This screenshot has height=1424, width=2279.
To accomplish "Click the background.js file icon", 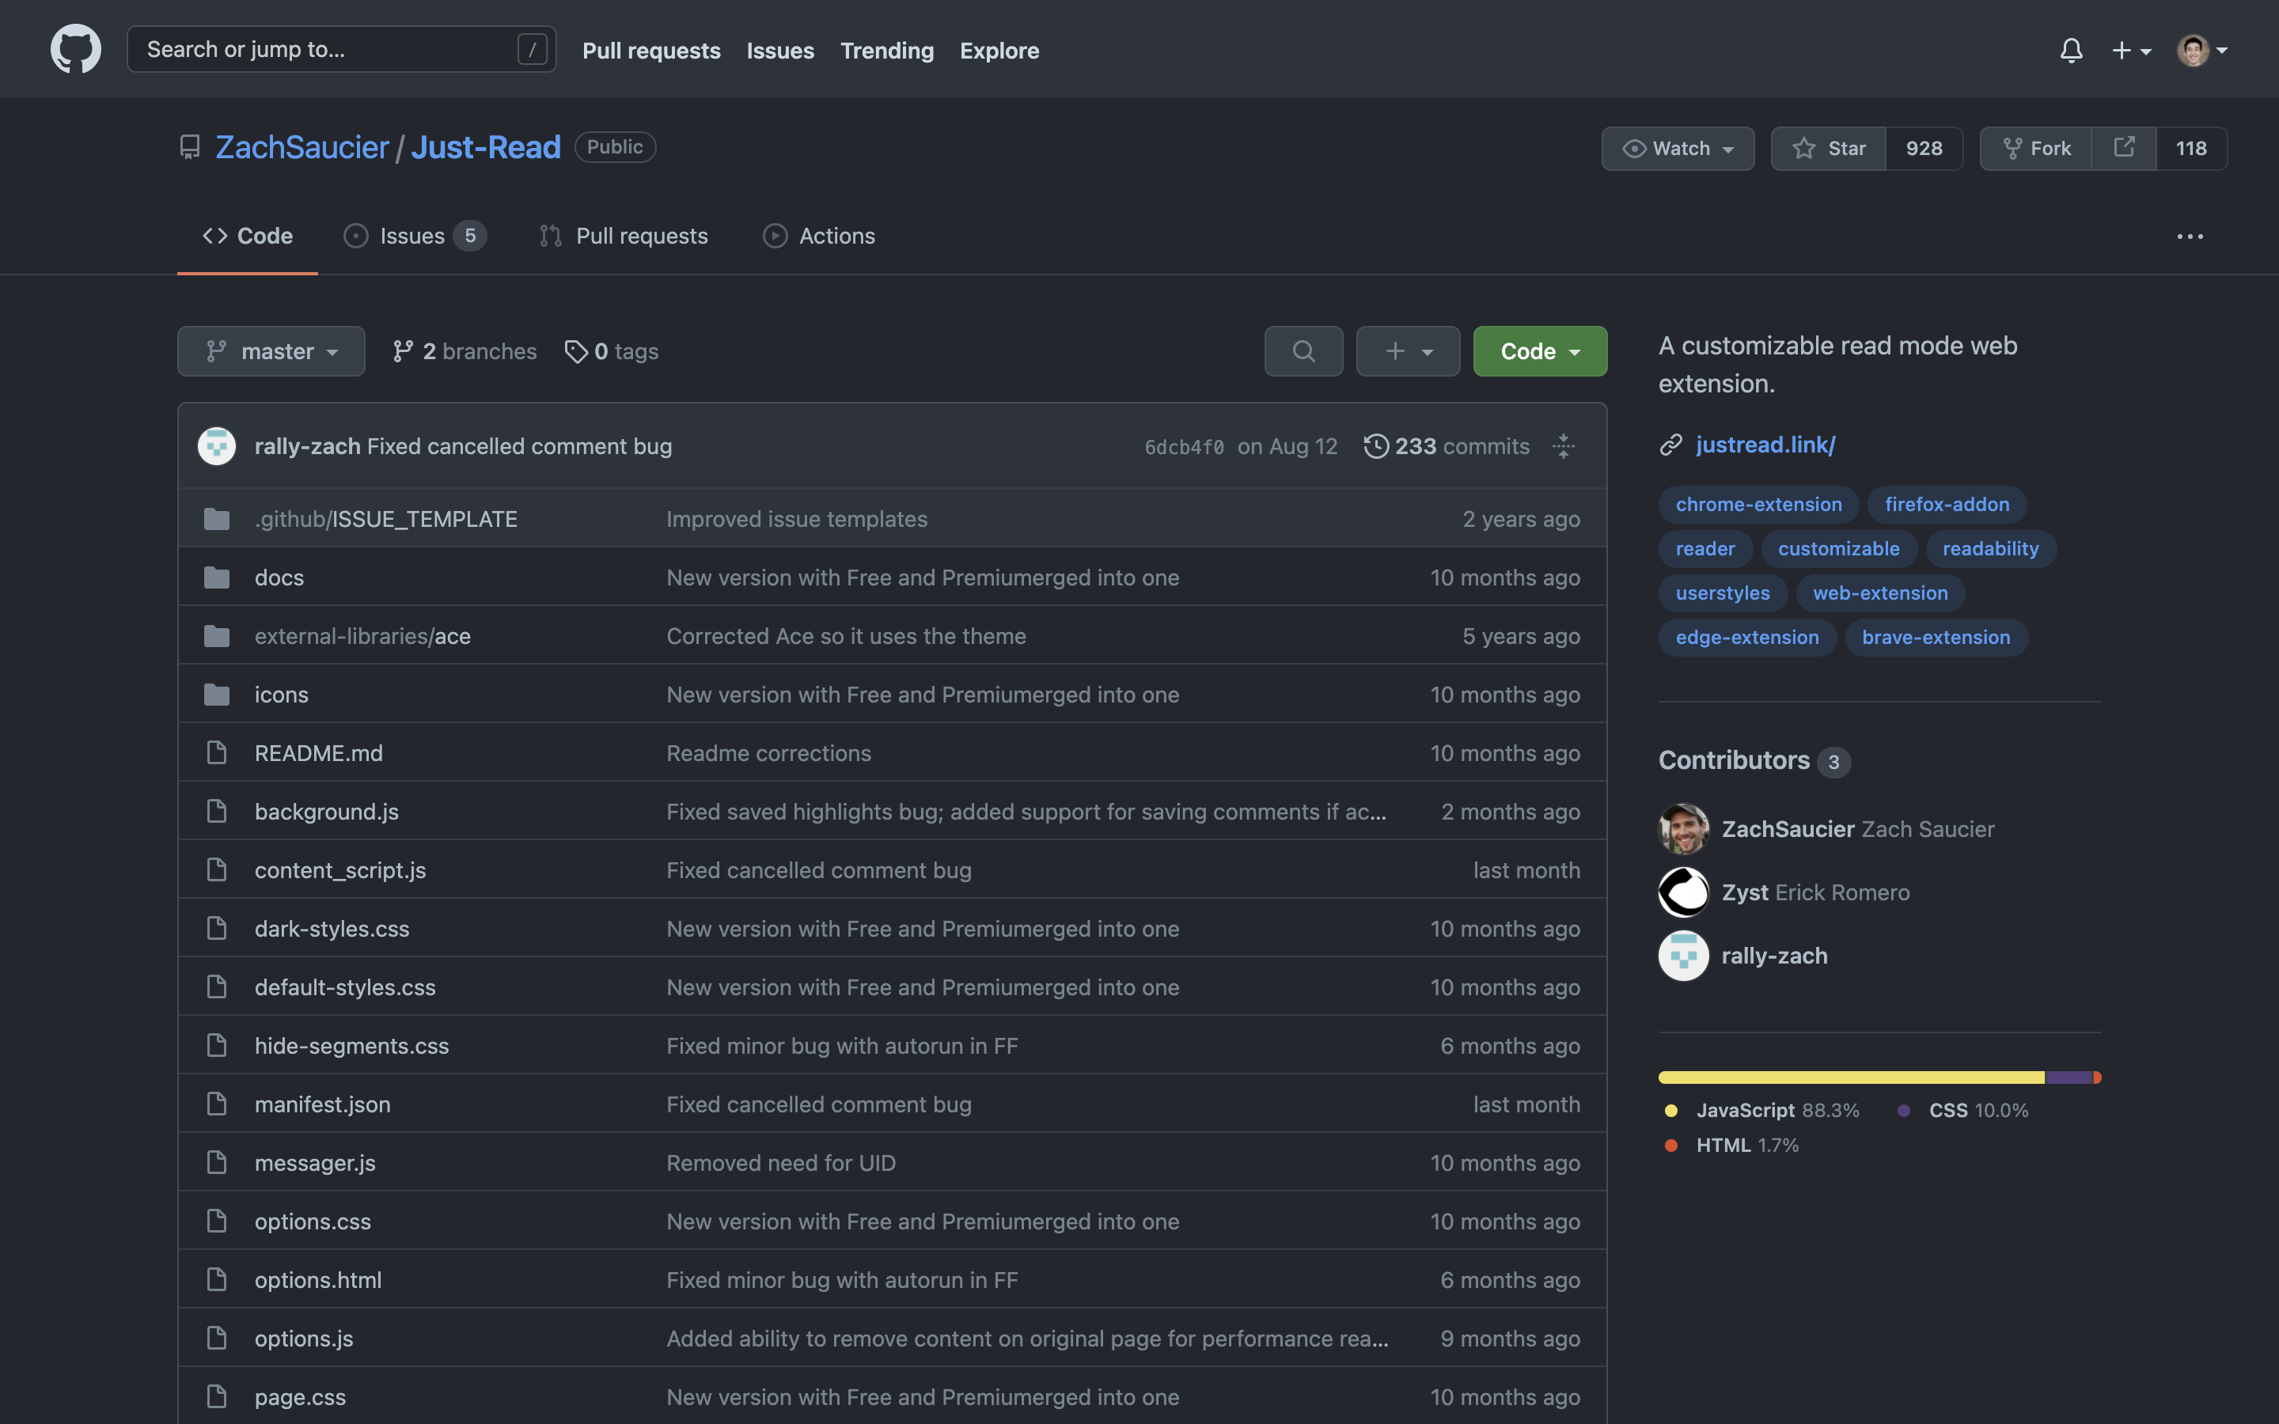I will (x=217, y=811).
